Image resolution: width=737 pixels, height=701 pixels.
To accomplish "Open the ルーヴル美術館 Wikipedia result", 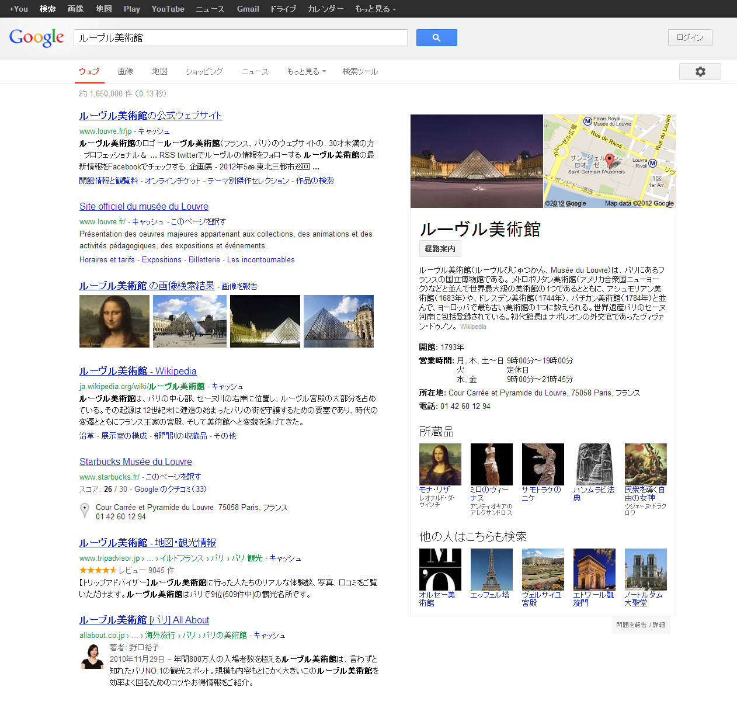I will (x=137, y=371).
